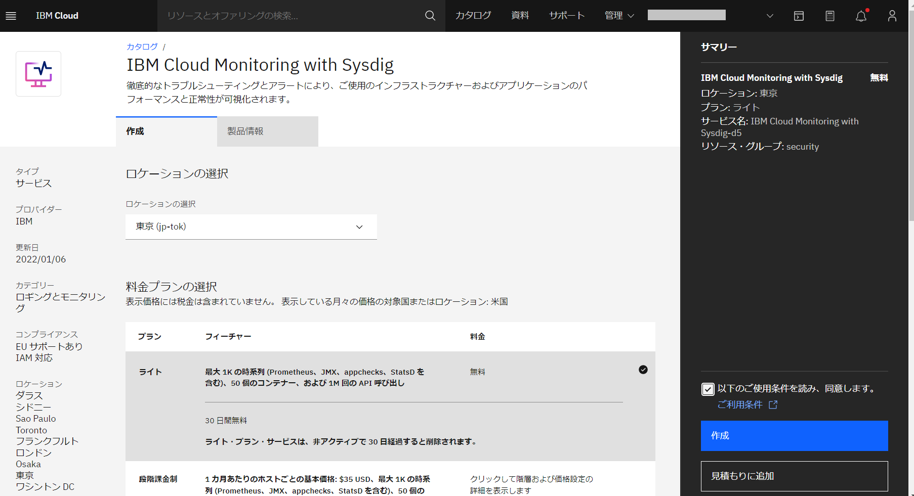The image size is (914, 496).
Task: Click the シドニー location text
Action: (33, 407)
